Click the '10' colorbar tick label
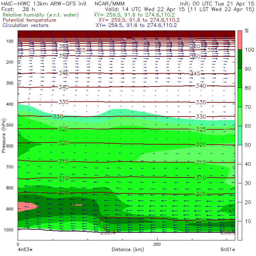 pos(248,221)
